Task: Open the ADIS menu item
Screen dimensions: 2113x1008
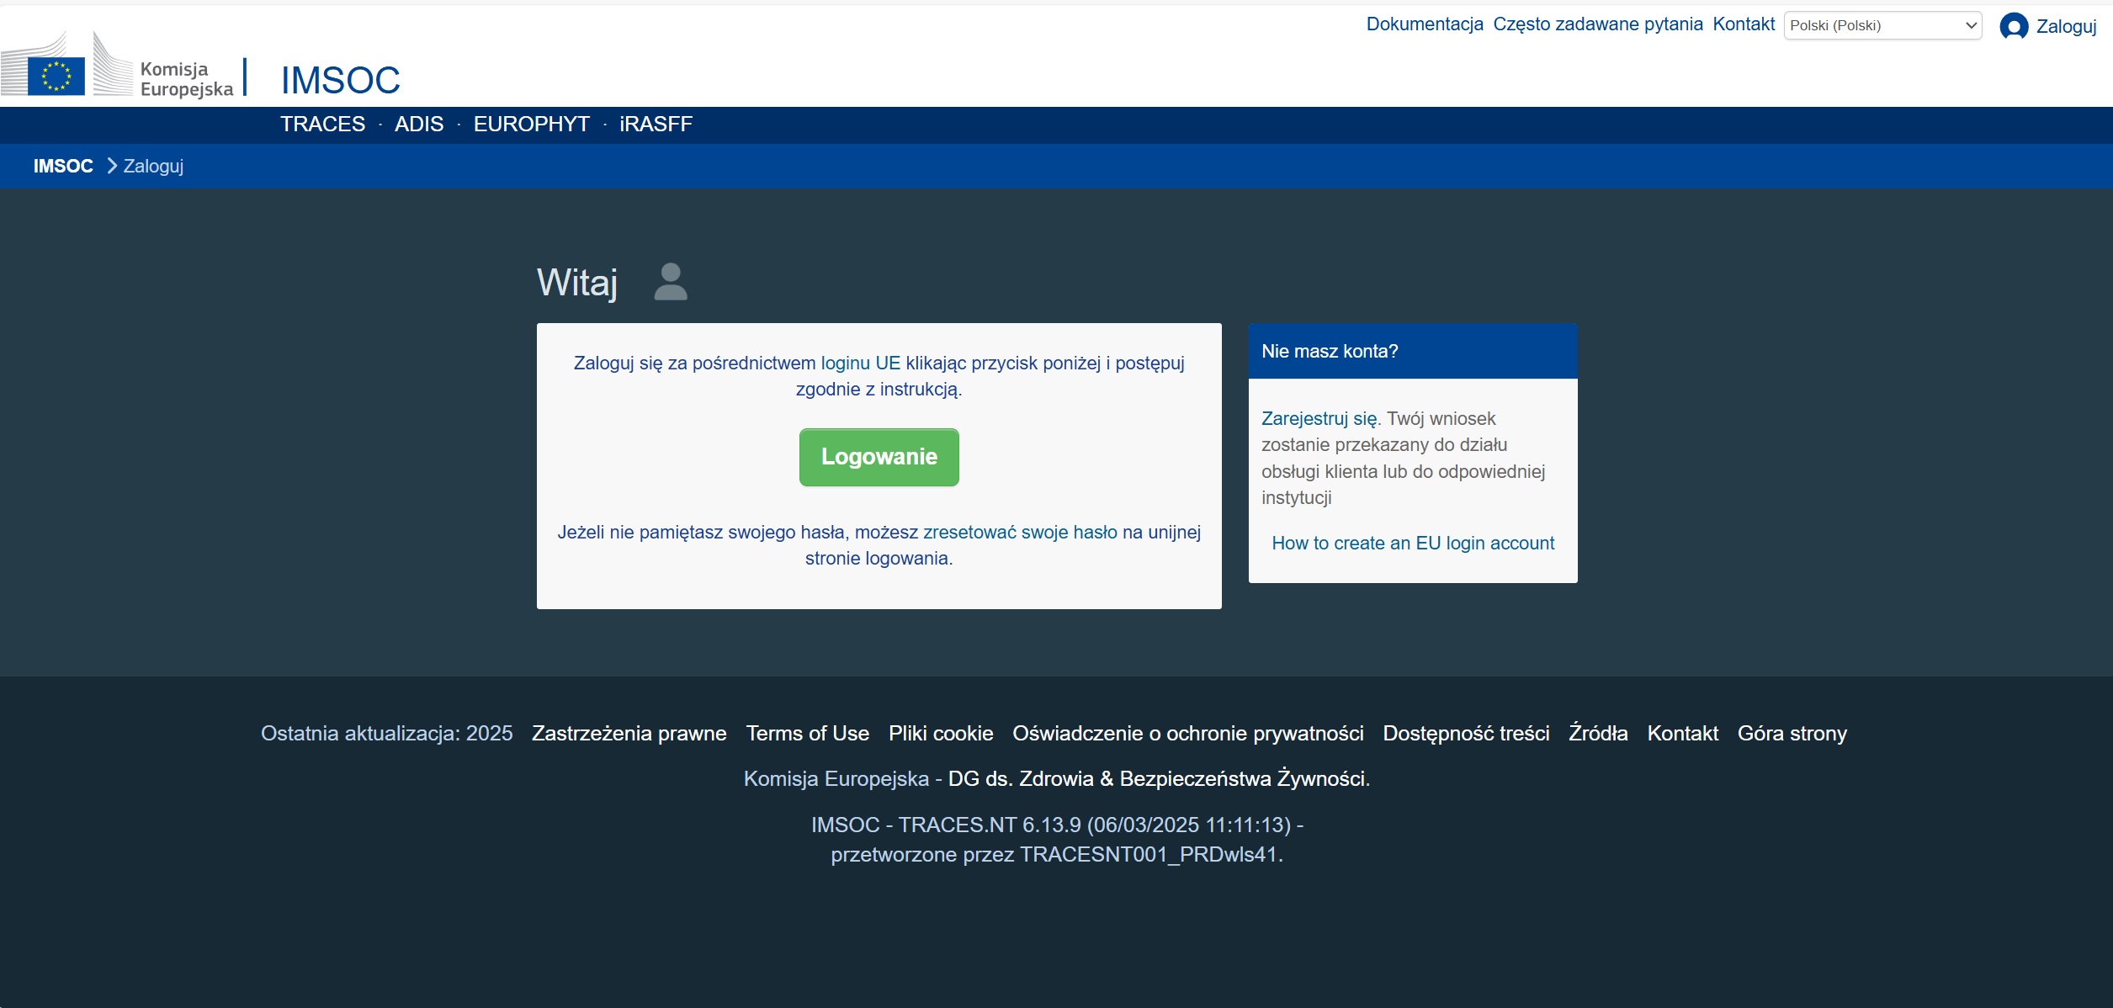Action: (x=418, y=125)
